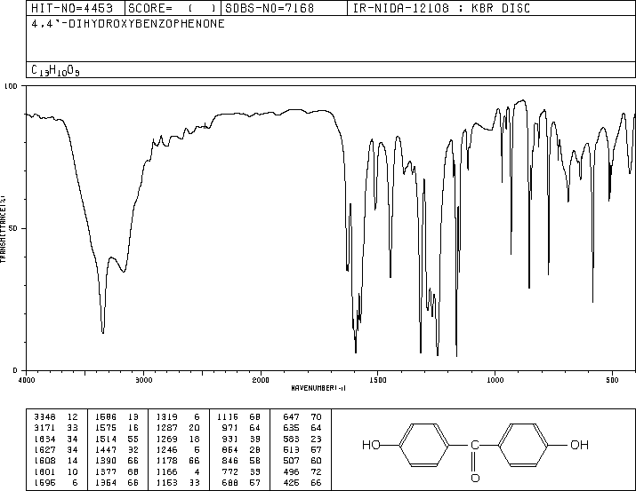636x491 pixels.
Task: Click the 3000 wavenumber axis label
Action: tap(144, 380)
